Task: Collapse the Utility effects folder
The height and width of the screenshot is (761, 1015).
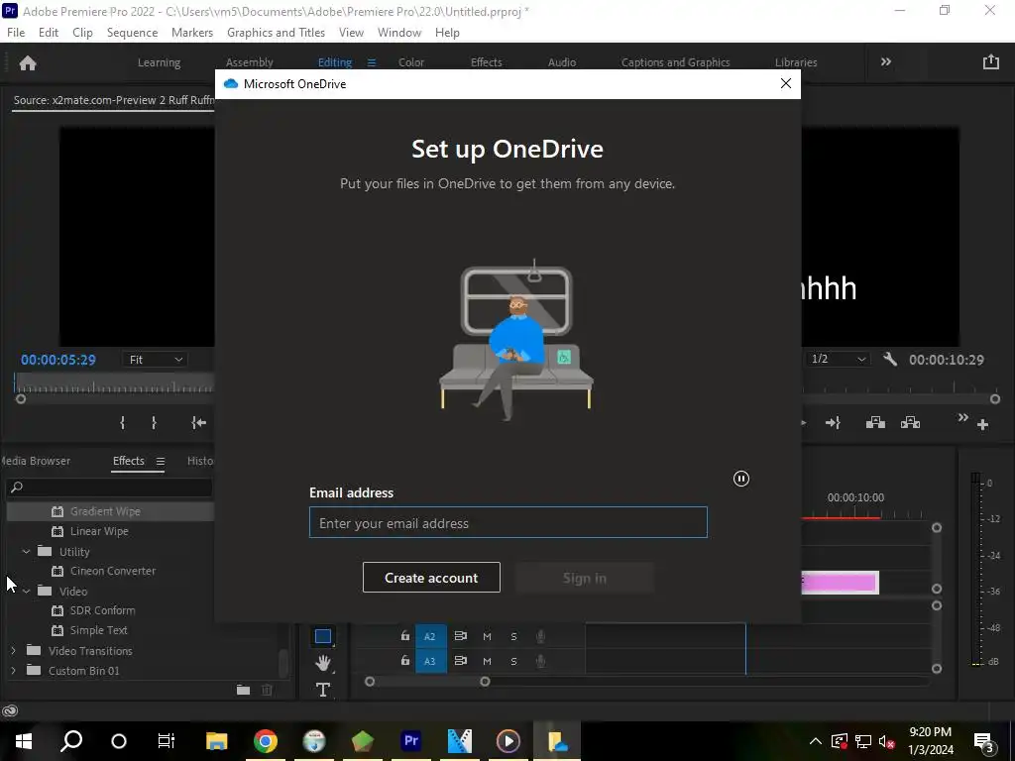Action: tap(26, 551)
